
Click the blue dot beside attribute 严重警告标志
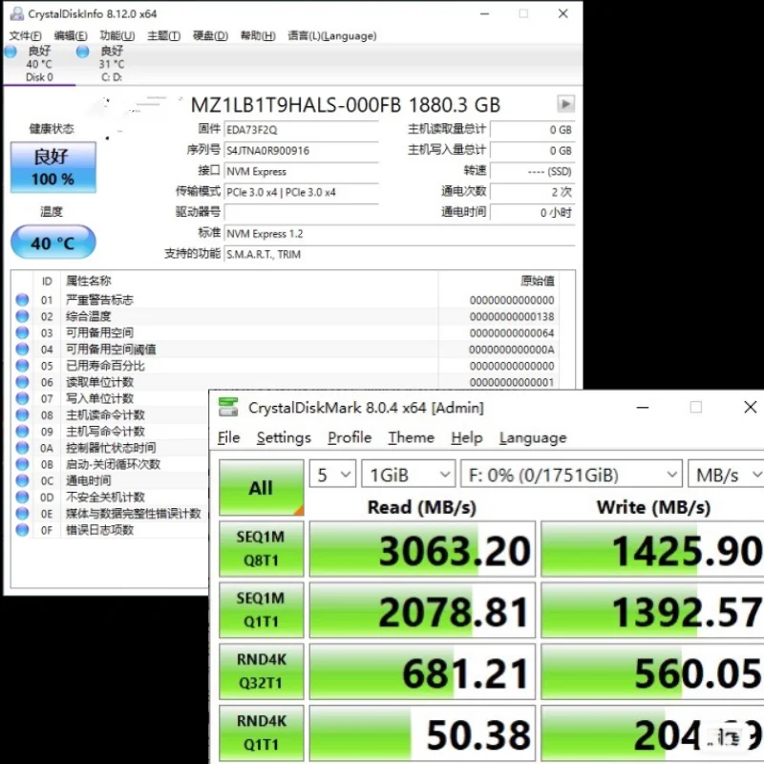coord(22,300)
